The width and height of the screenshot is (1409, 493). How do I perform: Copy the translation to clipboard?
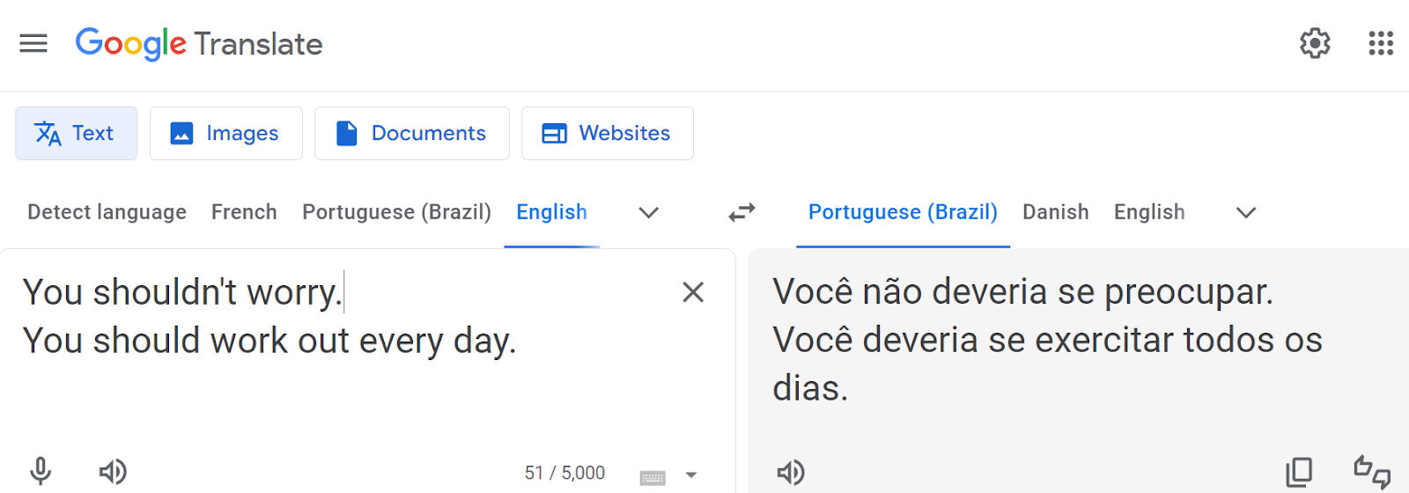(x=1299, y=472)
